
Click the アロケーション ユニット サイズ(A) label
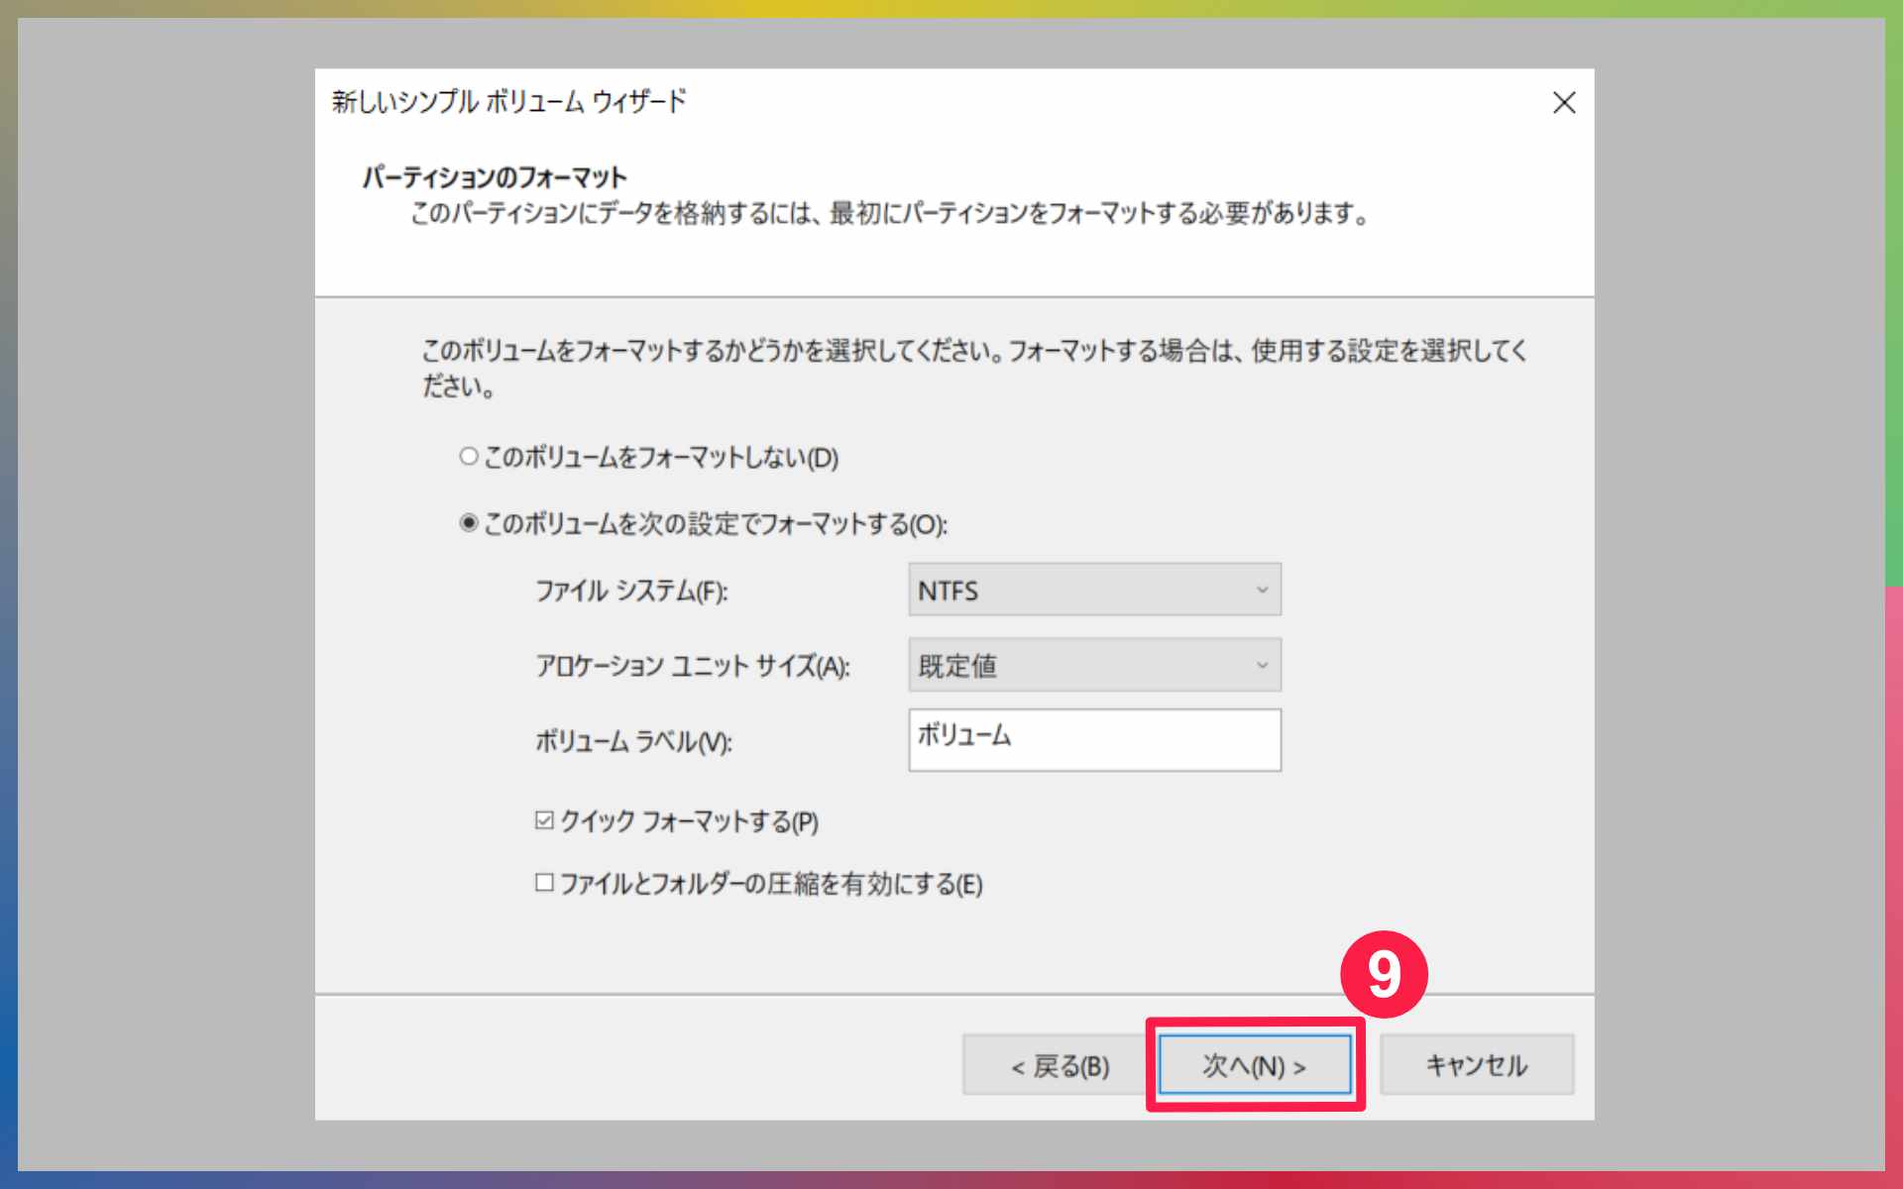692,666
